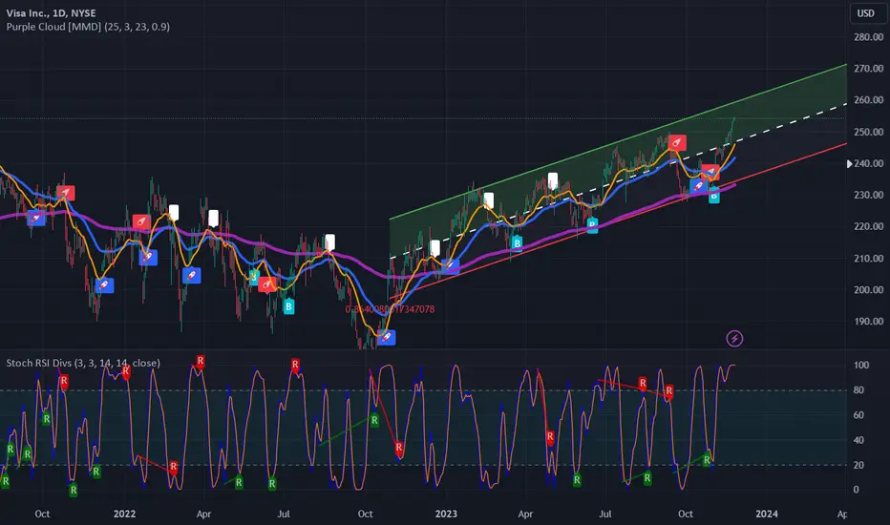The height and width of the screenshot is (525, 890).
Task: Click the 210.00 price axis label
Action: [x=868, y=259]
